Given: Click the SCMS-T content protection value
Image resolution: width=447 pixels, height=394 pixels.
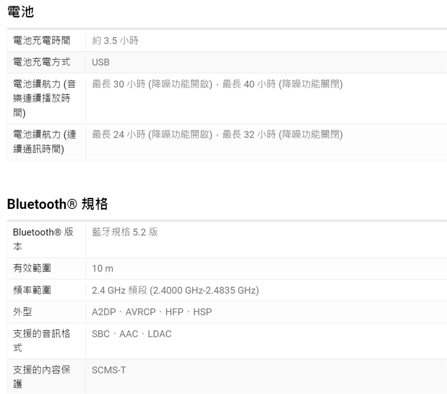Looking at the screenshot, I should tap(108, 370).
